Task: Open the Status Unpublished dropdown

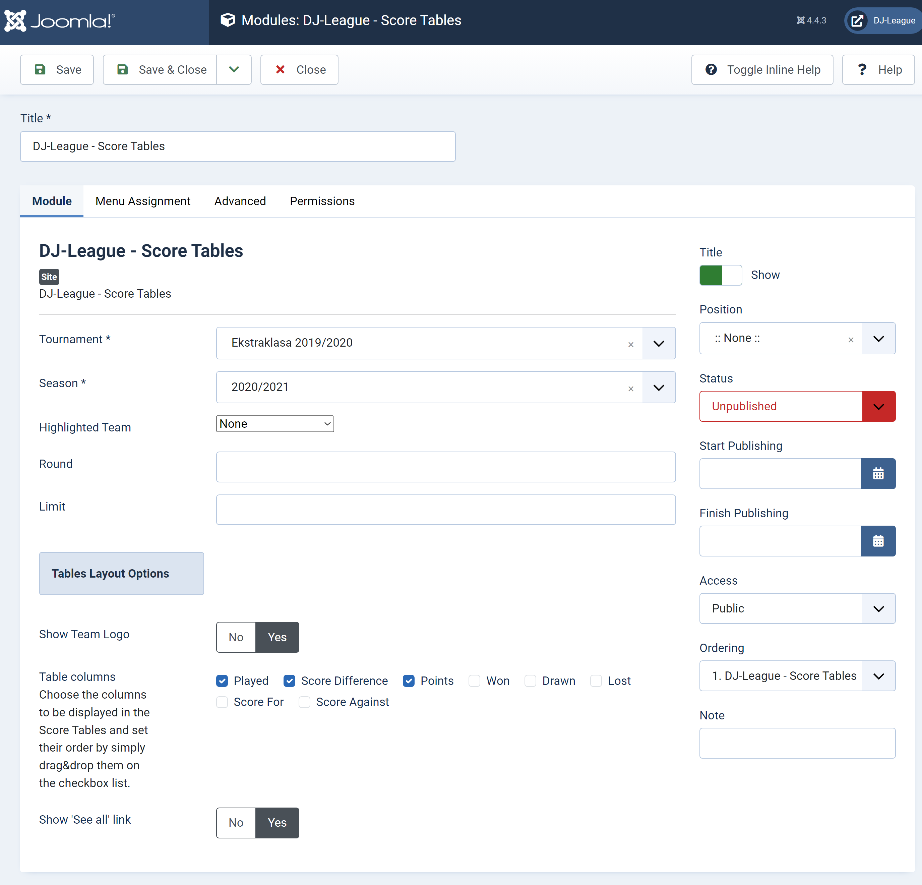Action: (x=797, y=406)
